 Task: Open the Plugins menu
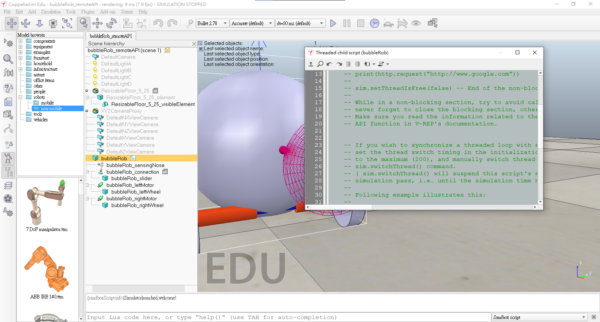coord(88,12)
